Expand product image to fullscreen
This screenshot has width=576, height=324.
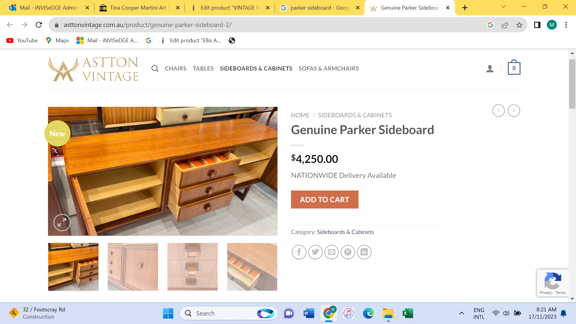(62, 223)
